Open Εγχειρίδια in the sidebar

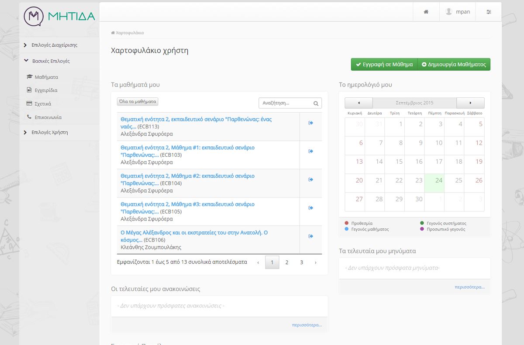click(x=46, y=90)
